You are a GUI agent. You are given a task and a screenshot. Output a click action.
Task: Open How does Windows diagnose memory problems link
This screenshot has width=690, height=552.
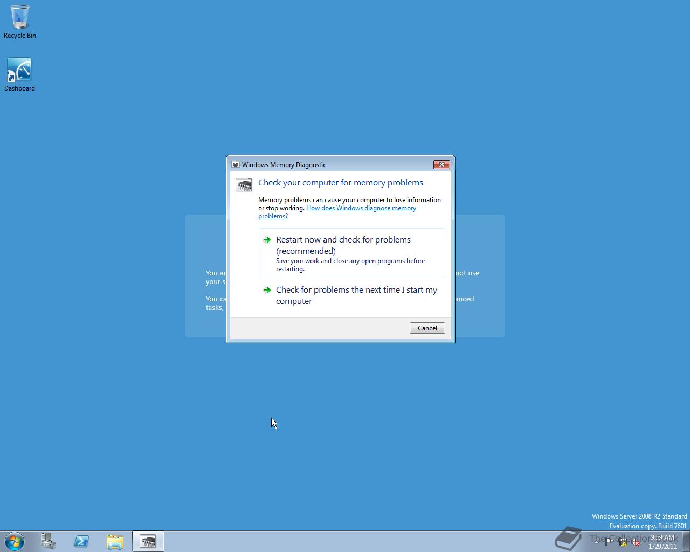(x=337, y=212)
